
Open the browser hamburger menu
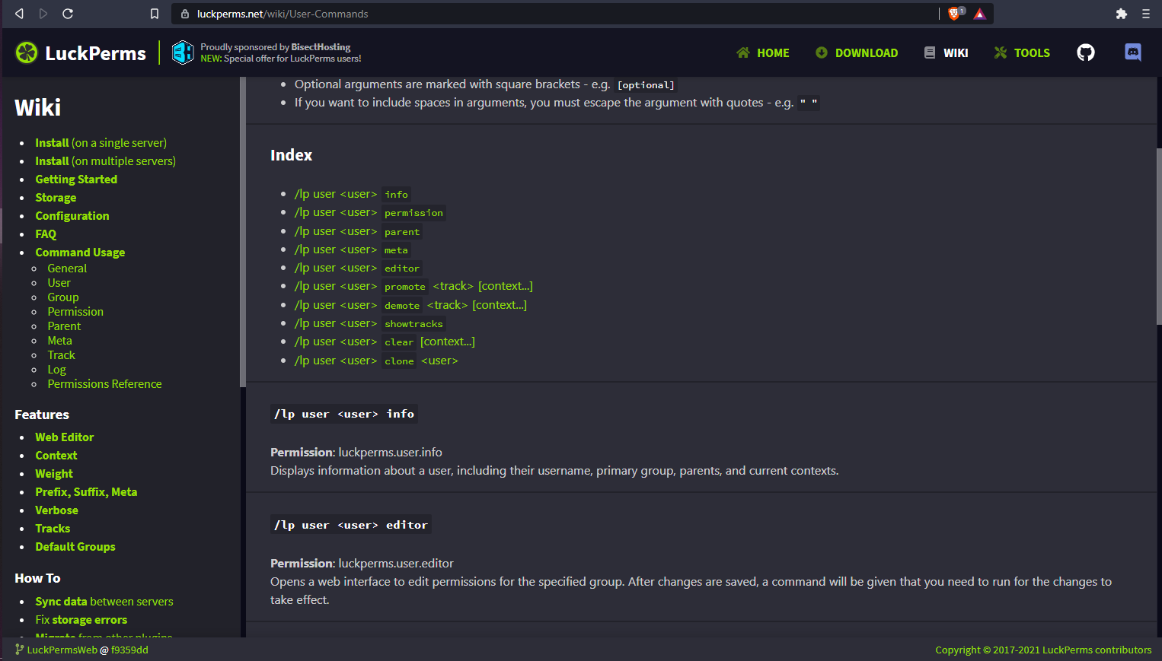coord(1145,14)
